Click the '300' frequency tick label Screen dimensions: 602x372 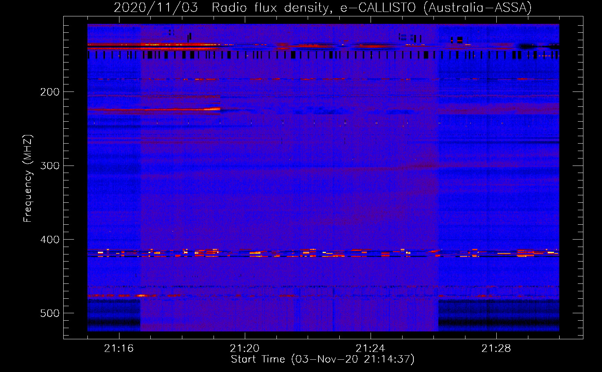[x=50, y=166]
